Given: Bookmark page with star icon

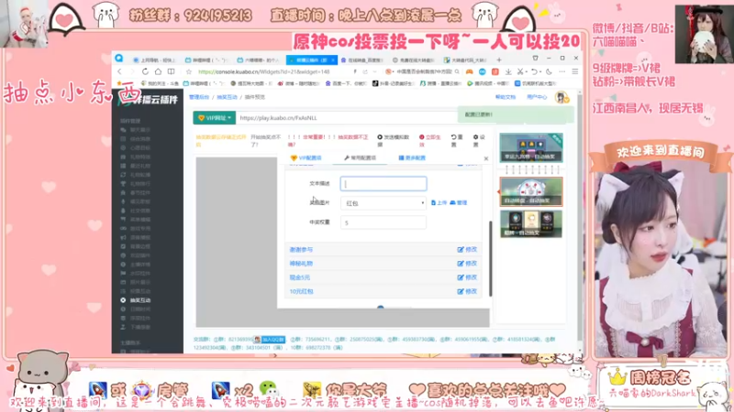Looking at the screenshot, I should (189, 72).
